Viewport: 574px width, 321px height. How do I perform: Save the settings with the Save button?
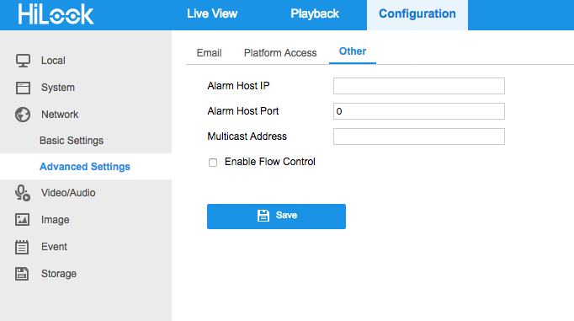(276, 217)
